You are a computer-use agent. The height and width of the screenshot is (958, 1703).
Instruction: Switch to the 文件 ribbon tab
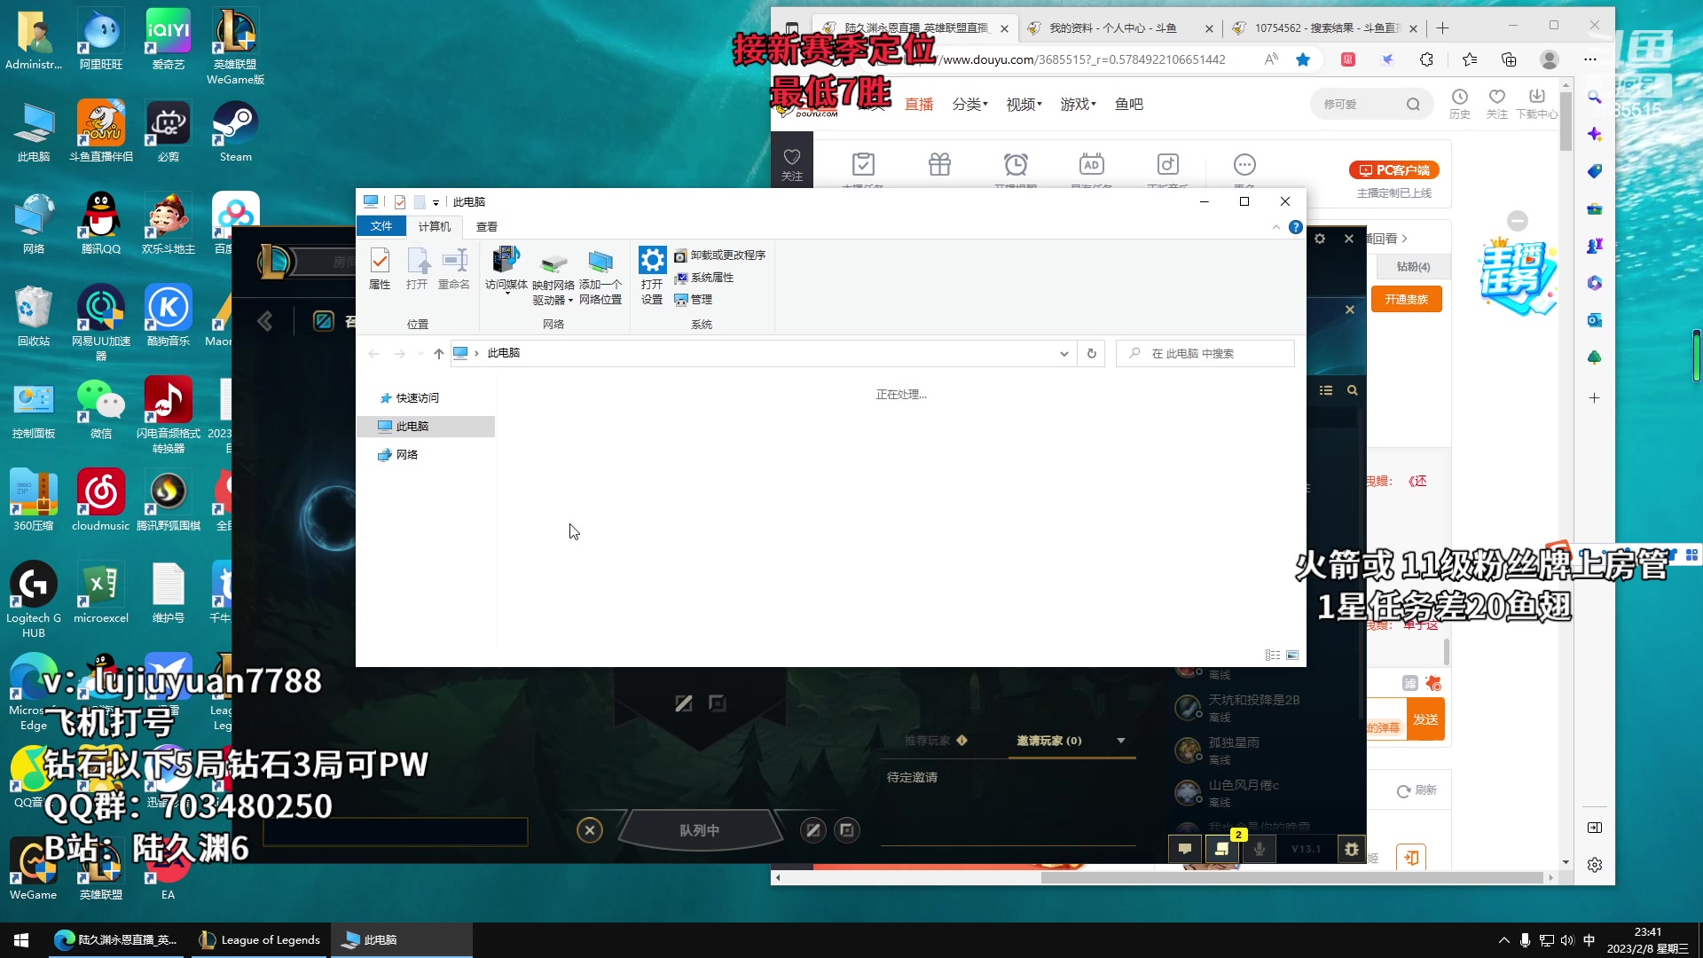pyautogui.click(x=381, y=226)
